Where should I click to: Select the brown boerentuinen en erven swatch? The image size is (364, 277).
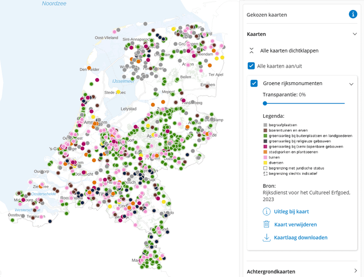[265, 130]
